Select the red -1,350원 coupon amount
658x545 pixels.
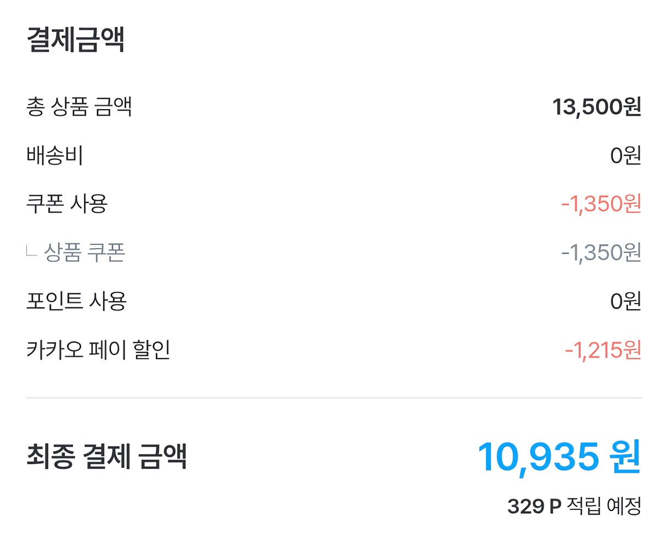click(601, 204)
